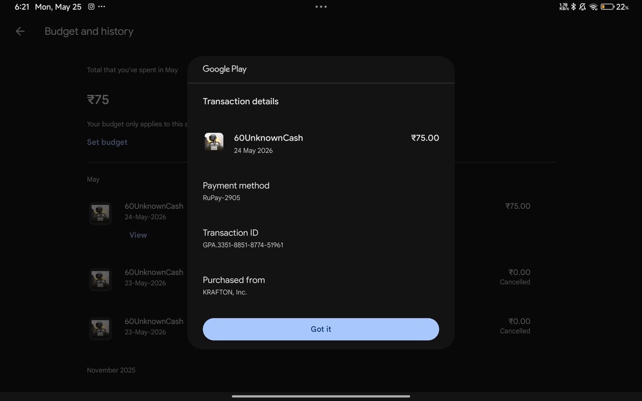Open the three-dot handle at top center
Screen dimensions: 642x401
[x=321, y=7]
